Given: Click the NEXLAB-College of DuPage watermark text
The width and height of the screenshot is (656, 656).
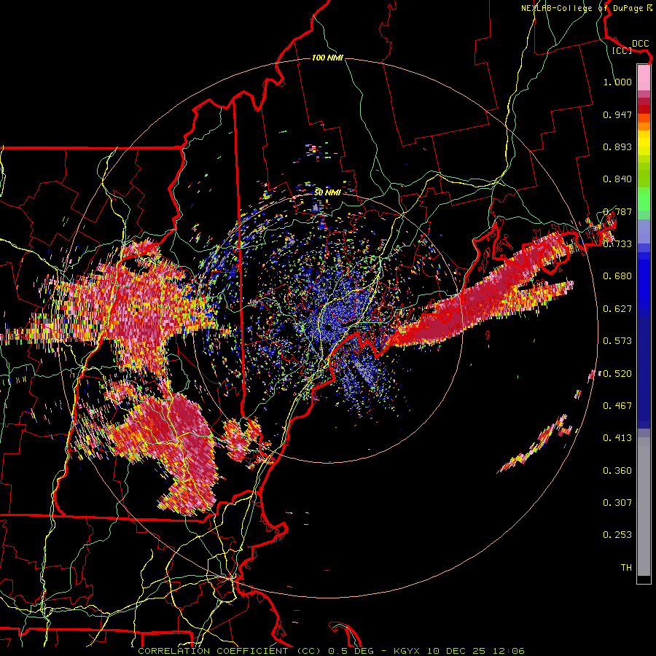Looking at the screenshot, I should (586, 8).
